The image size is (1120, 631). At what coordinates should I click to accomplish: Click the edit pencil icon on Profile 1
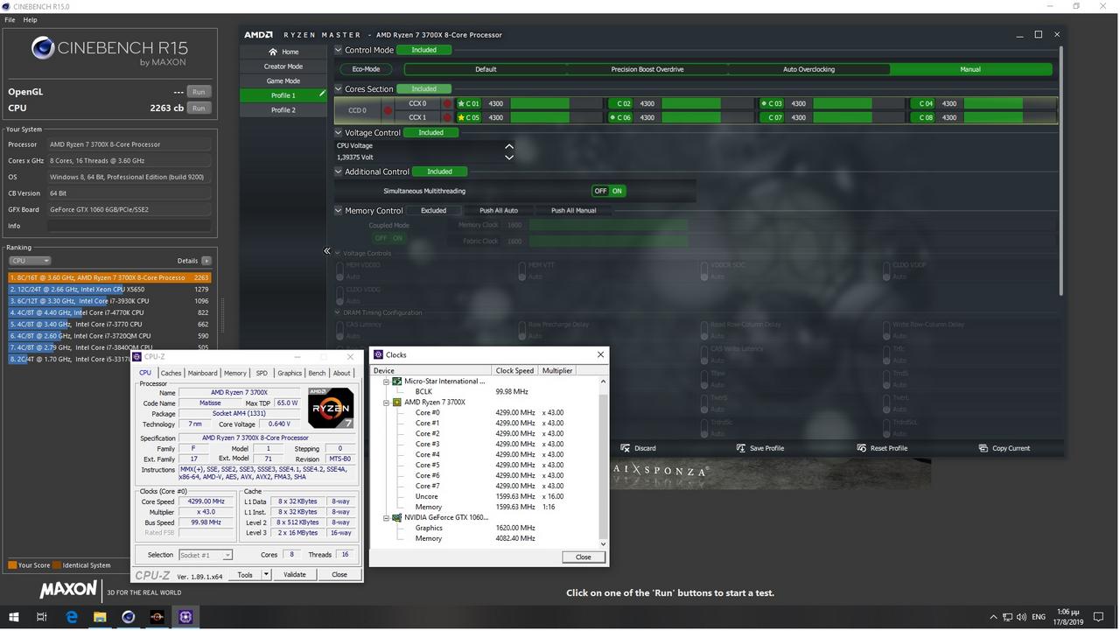coord(322,94)
